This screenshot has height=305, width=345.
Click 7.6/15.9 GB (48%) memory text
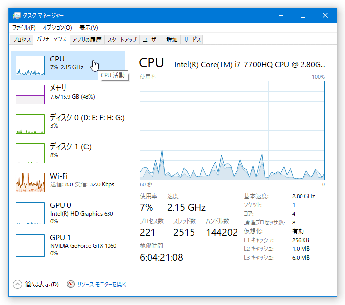tap(73, 97)
